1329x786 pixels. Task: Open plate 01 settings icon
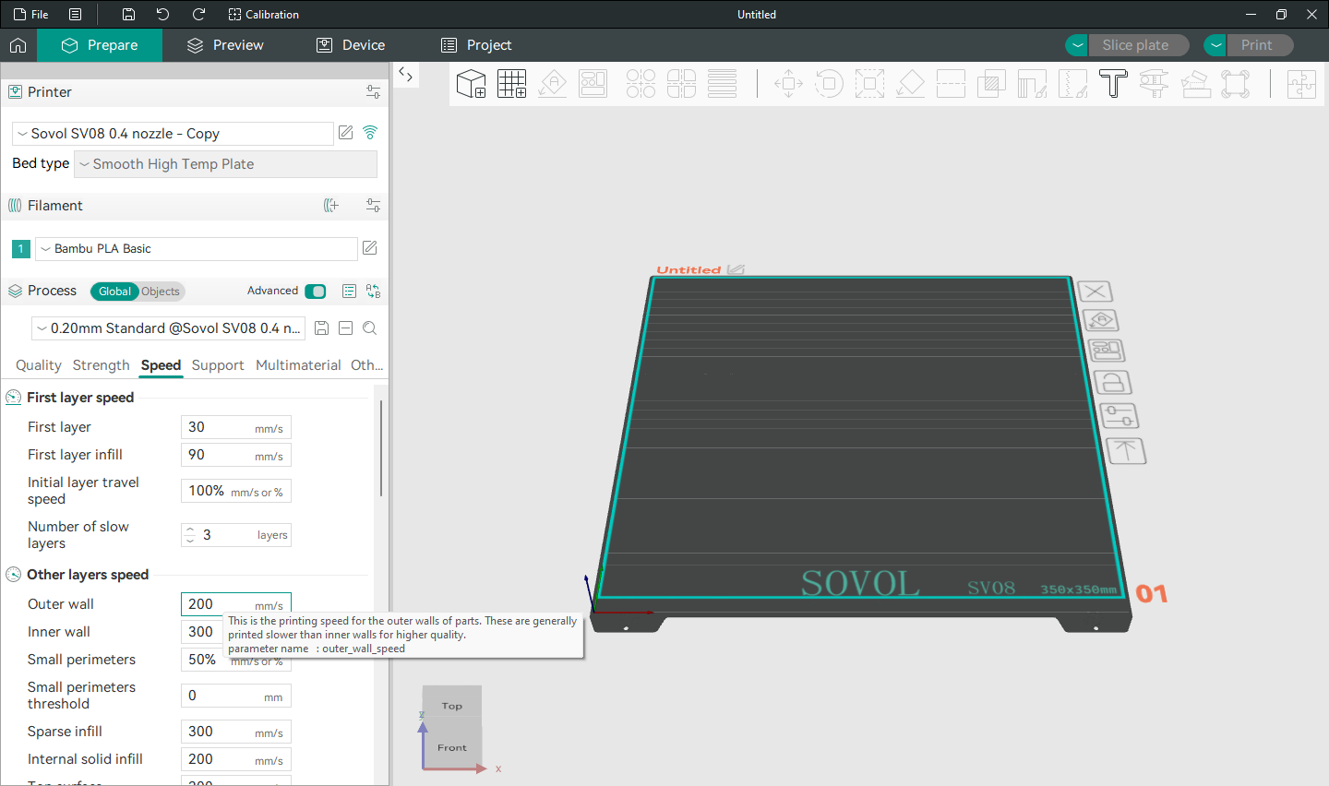[x=1119, y=416]
